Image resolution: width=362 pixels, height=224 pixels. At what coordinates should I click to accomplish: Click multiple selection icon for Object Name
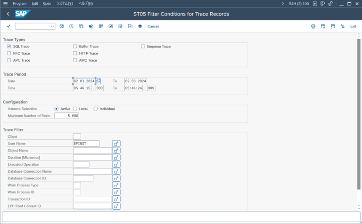tap(116, 151)
